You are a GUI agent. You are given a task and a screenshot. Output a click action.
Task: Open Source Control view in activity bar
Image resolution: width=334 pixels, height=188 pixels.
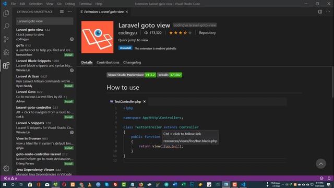tap(6, 39)
